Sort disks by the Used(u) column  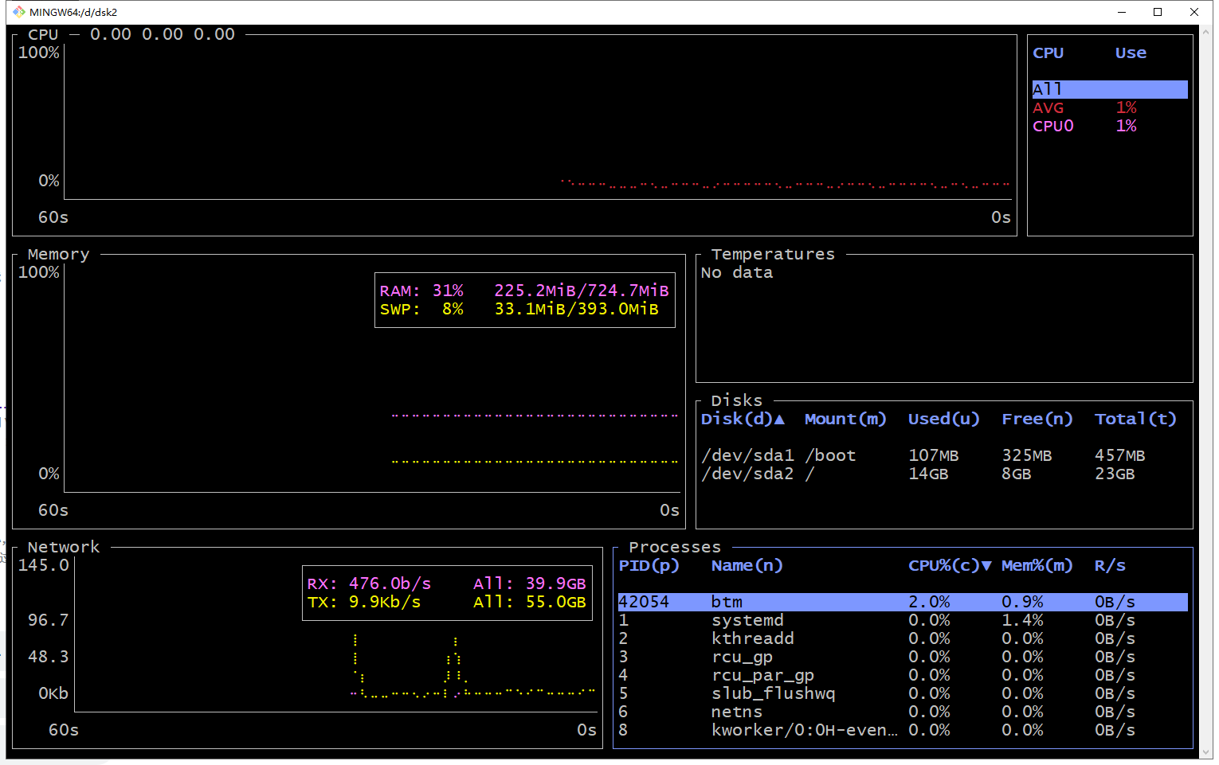click(x=943, y=419)
